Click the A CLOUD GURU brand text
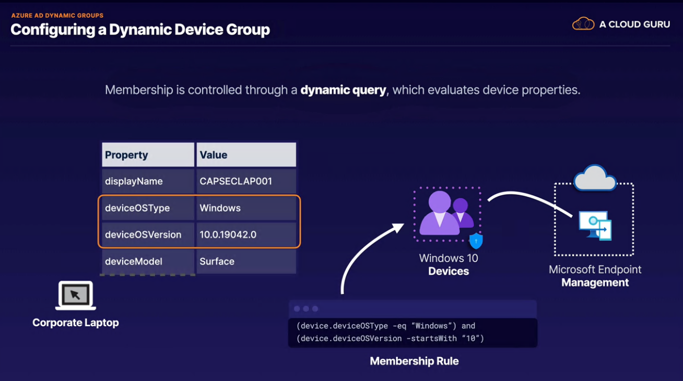This screenshot has height=381, width=683. tap(634, 24)
